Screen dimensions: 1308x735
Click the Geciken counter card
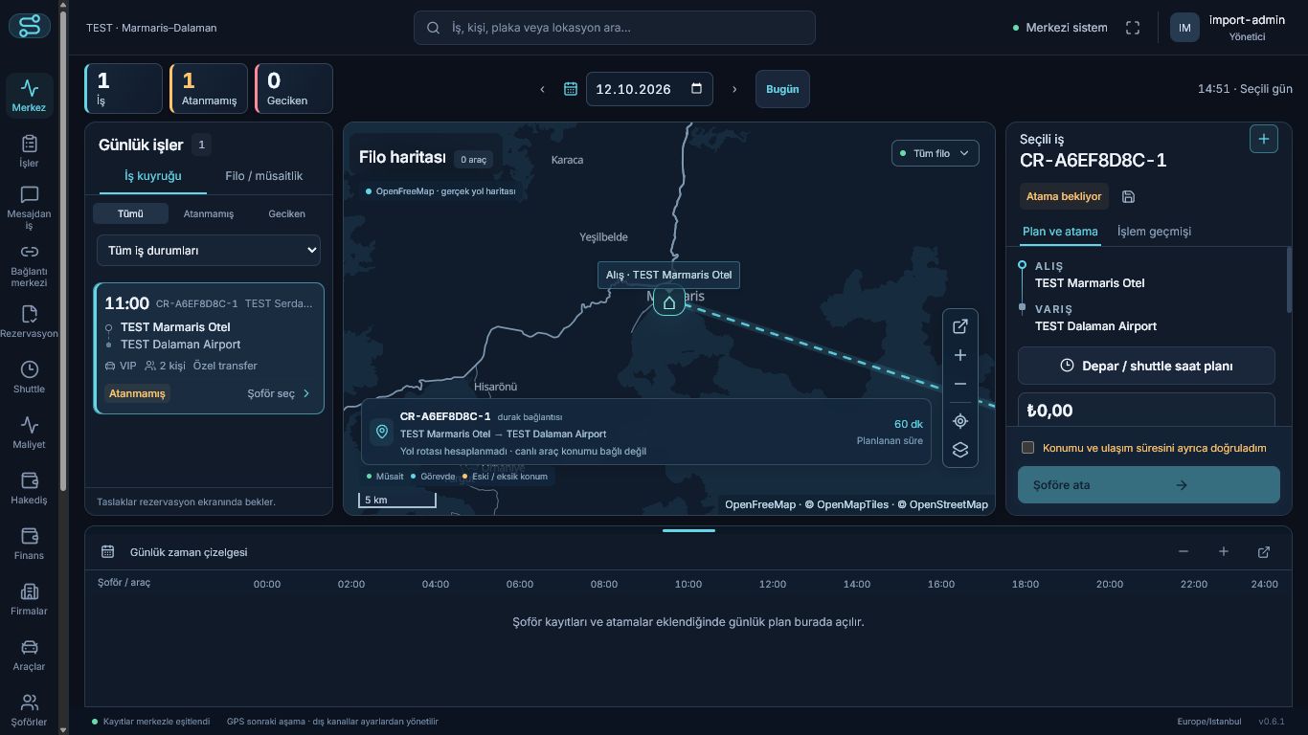click(294, 89)
